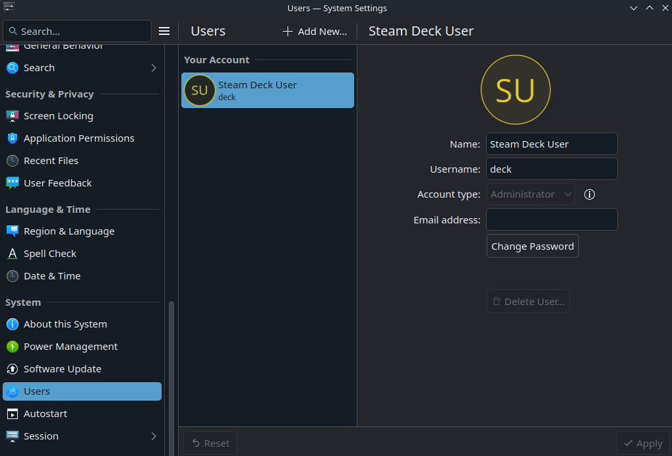672x456 pixels.
Task: Click the Spell Check letter A icon
Action: point(13,254)
